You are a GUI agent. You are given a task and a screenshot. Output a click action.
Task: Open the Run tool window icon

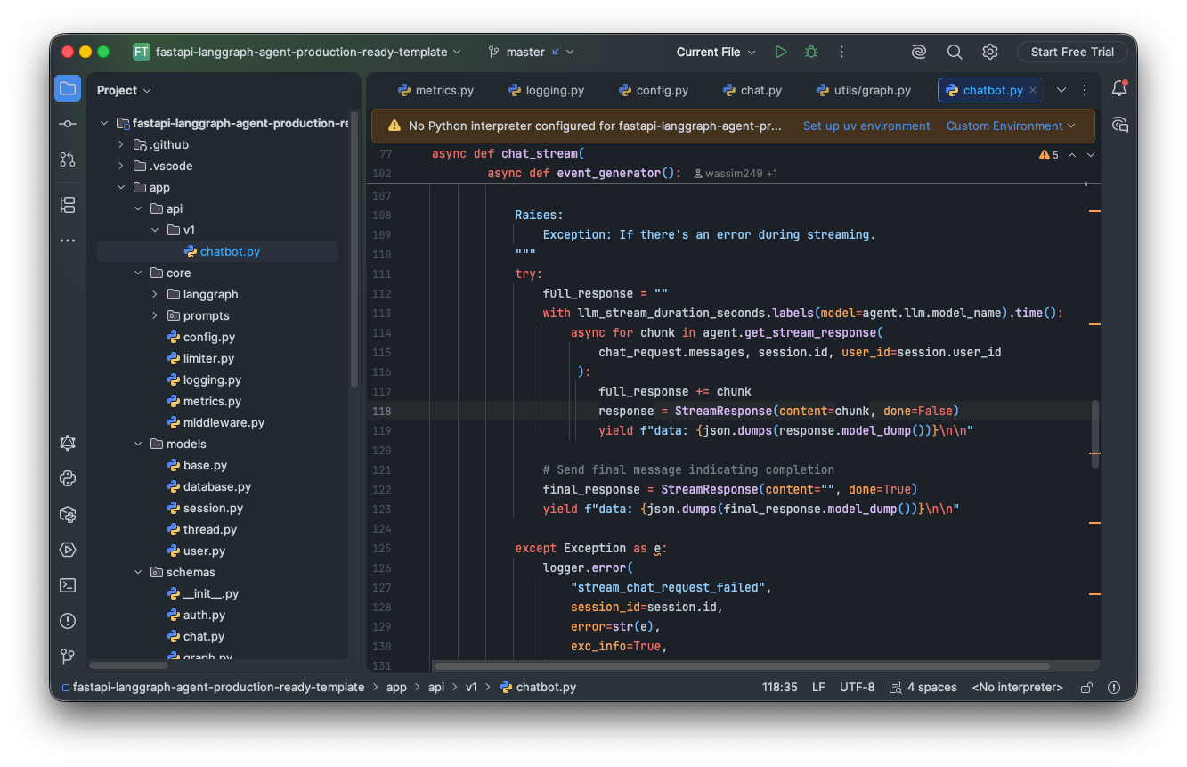pyautogui.click(x=68, y=550)
